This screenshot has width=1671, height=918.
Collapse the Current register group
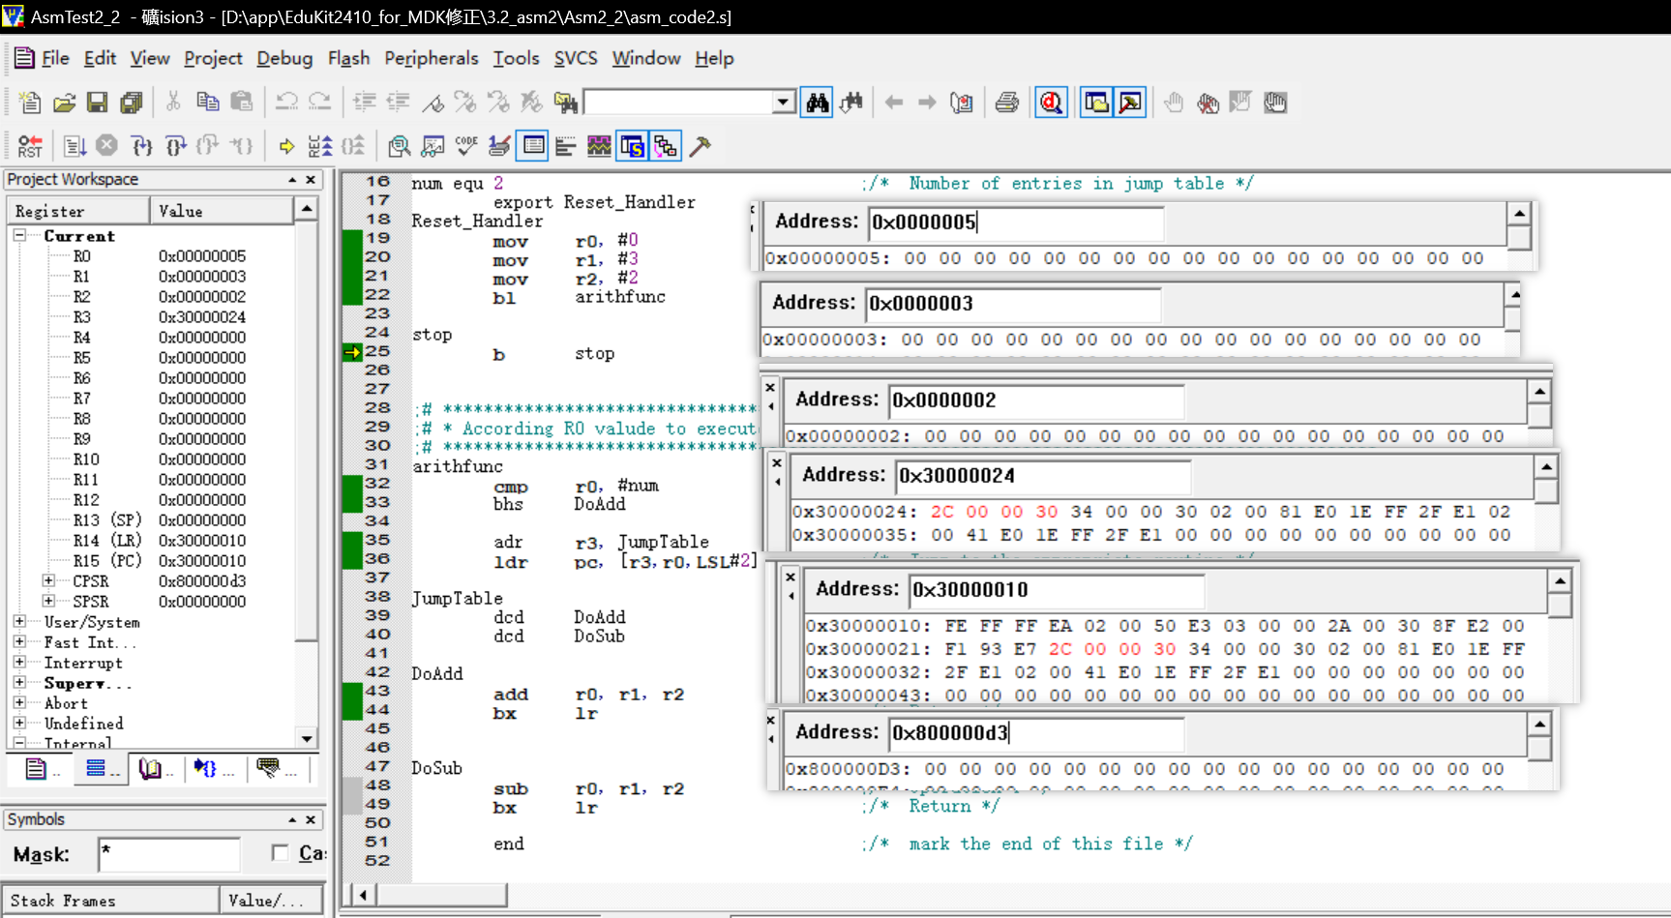click(19, 235)
